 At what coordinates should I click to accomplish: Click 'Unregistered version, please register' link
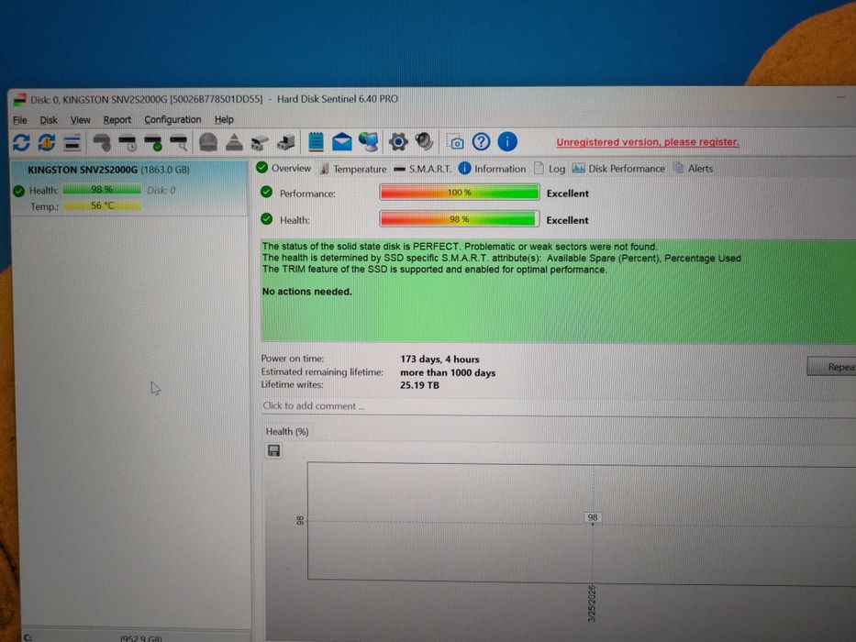coord(648,142)
